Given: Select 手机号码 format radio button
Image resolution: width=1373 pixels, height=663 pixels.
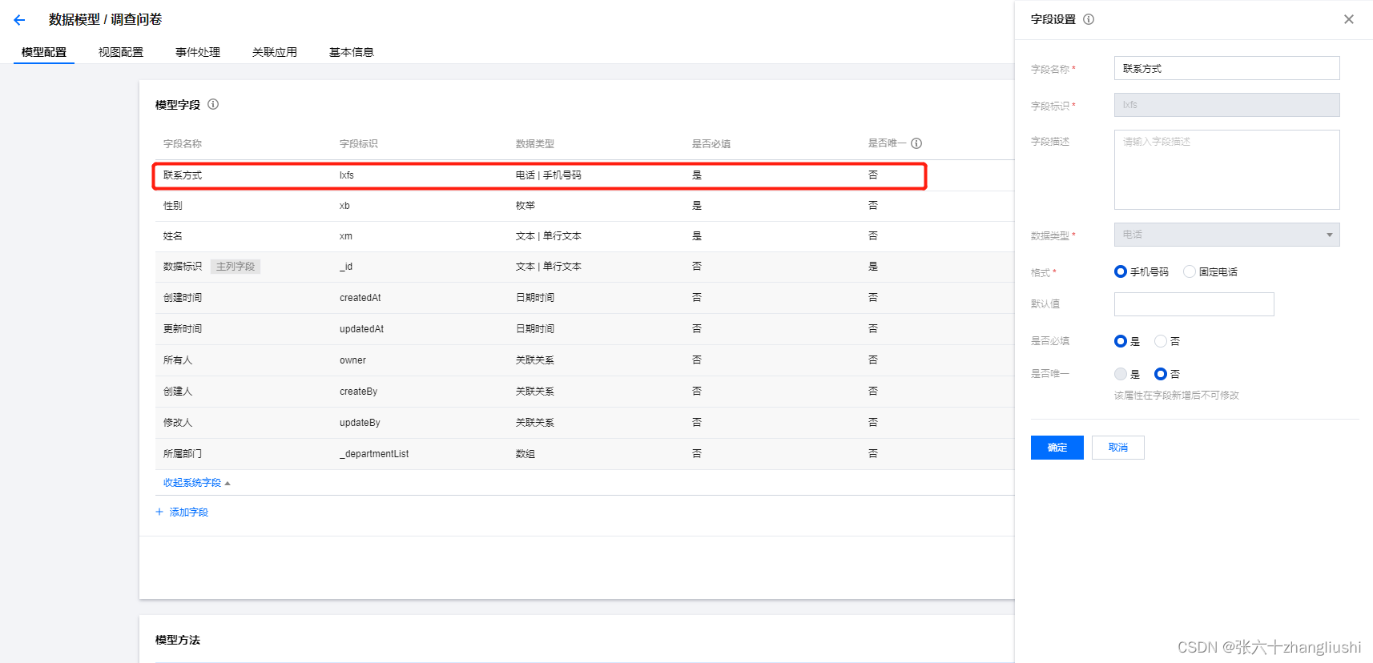Looking at the screenshot, I should tap(1121, 271).
